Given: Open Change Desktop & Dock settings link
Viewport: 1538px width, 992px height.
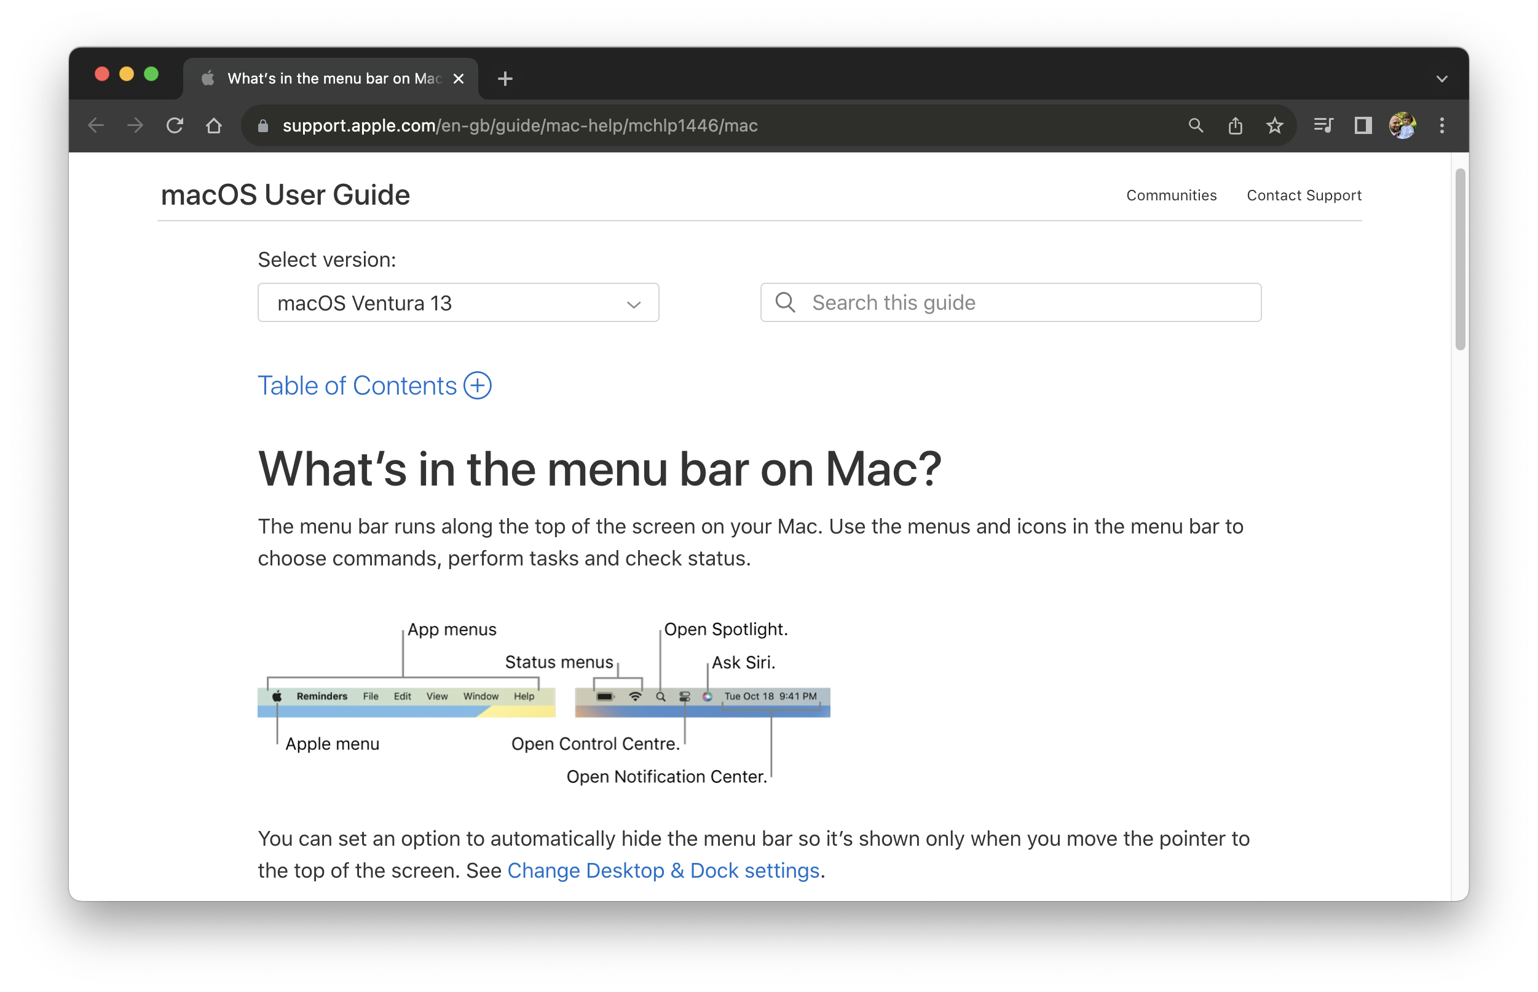Looking at the screenshot, I should point(663,870).
